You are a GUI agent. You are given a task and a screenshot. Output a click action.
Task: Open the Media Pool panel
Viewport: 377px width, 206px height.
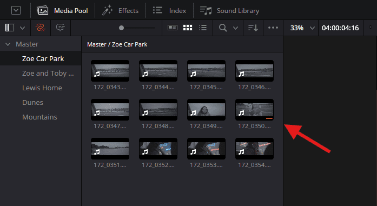click(63, 11)
